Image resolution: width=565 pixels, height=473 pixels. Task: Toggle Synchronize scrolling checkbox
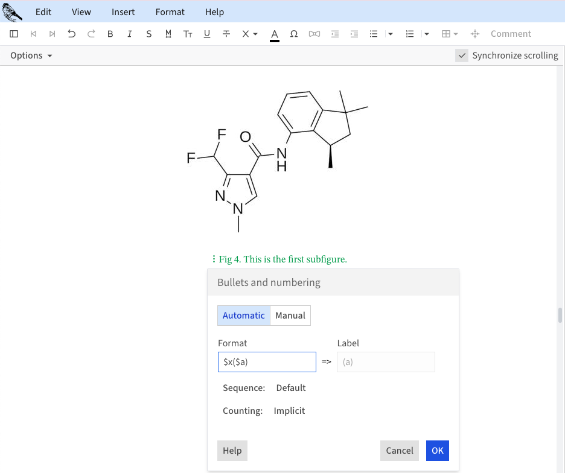(x=462, y=56)
